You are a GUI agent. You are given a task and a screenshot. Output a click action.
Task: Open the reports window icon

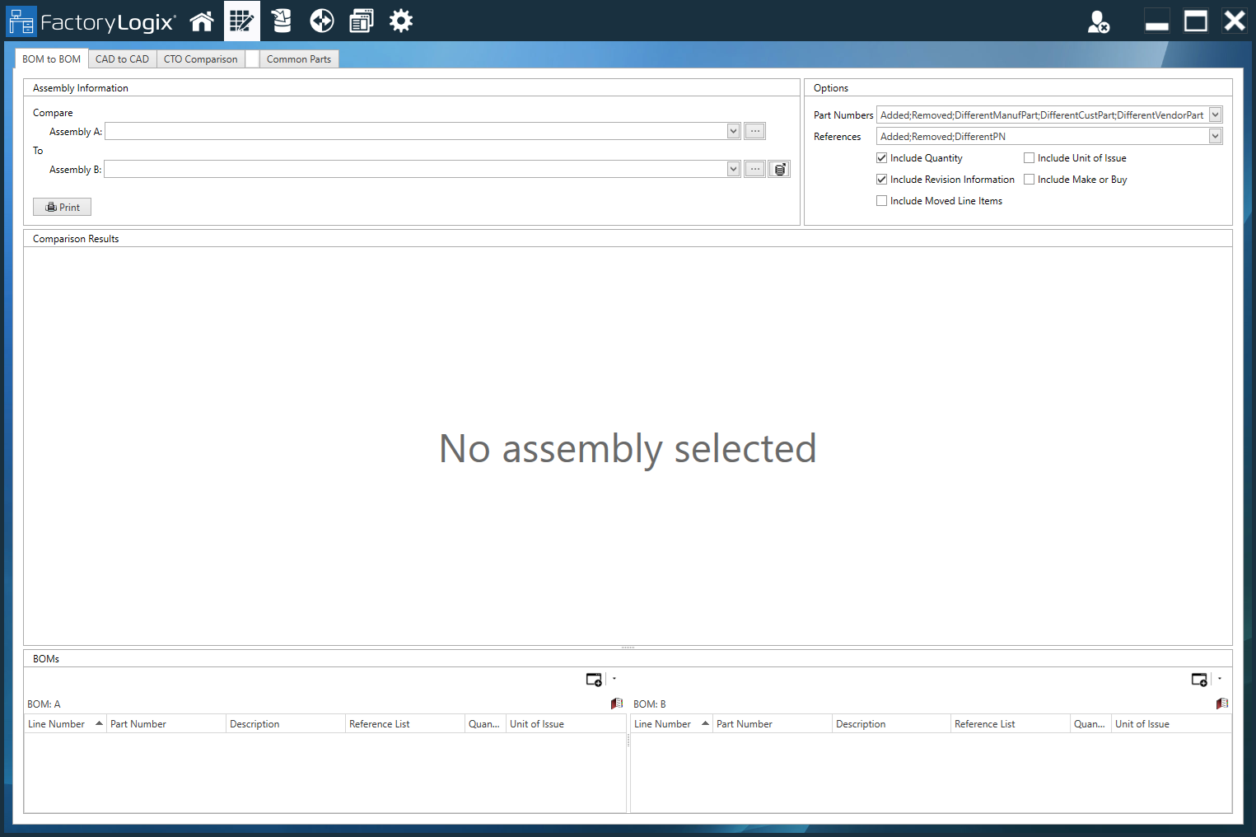click(361, 21)
